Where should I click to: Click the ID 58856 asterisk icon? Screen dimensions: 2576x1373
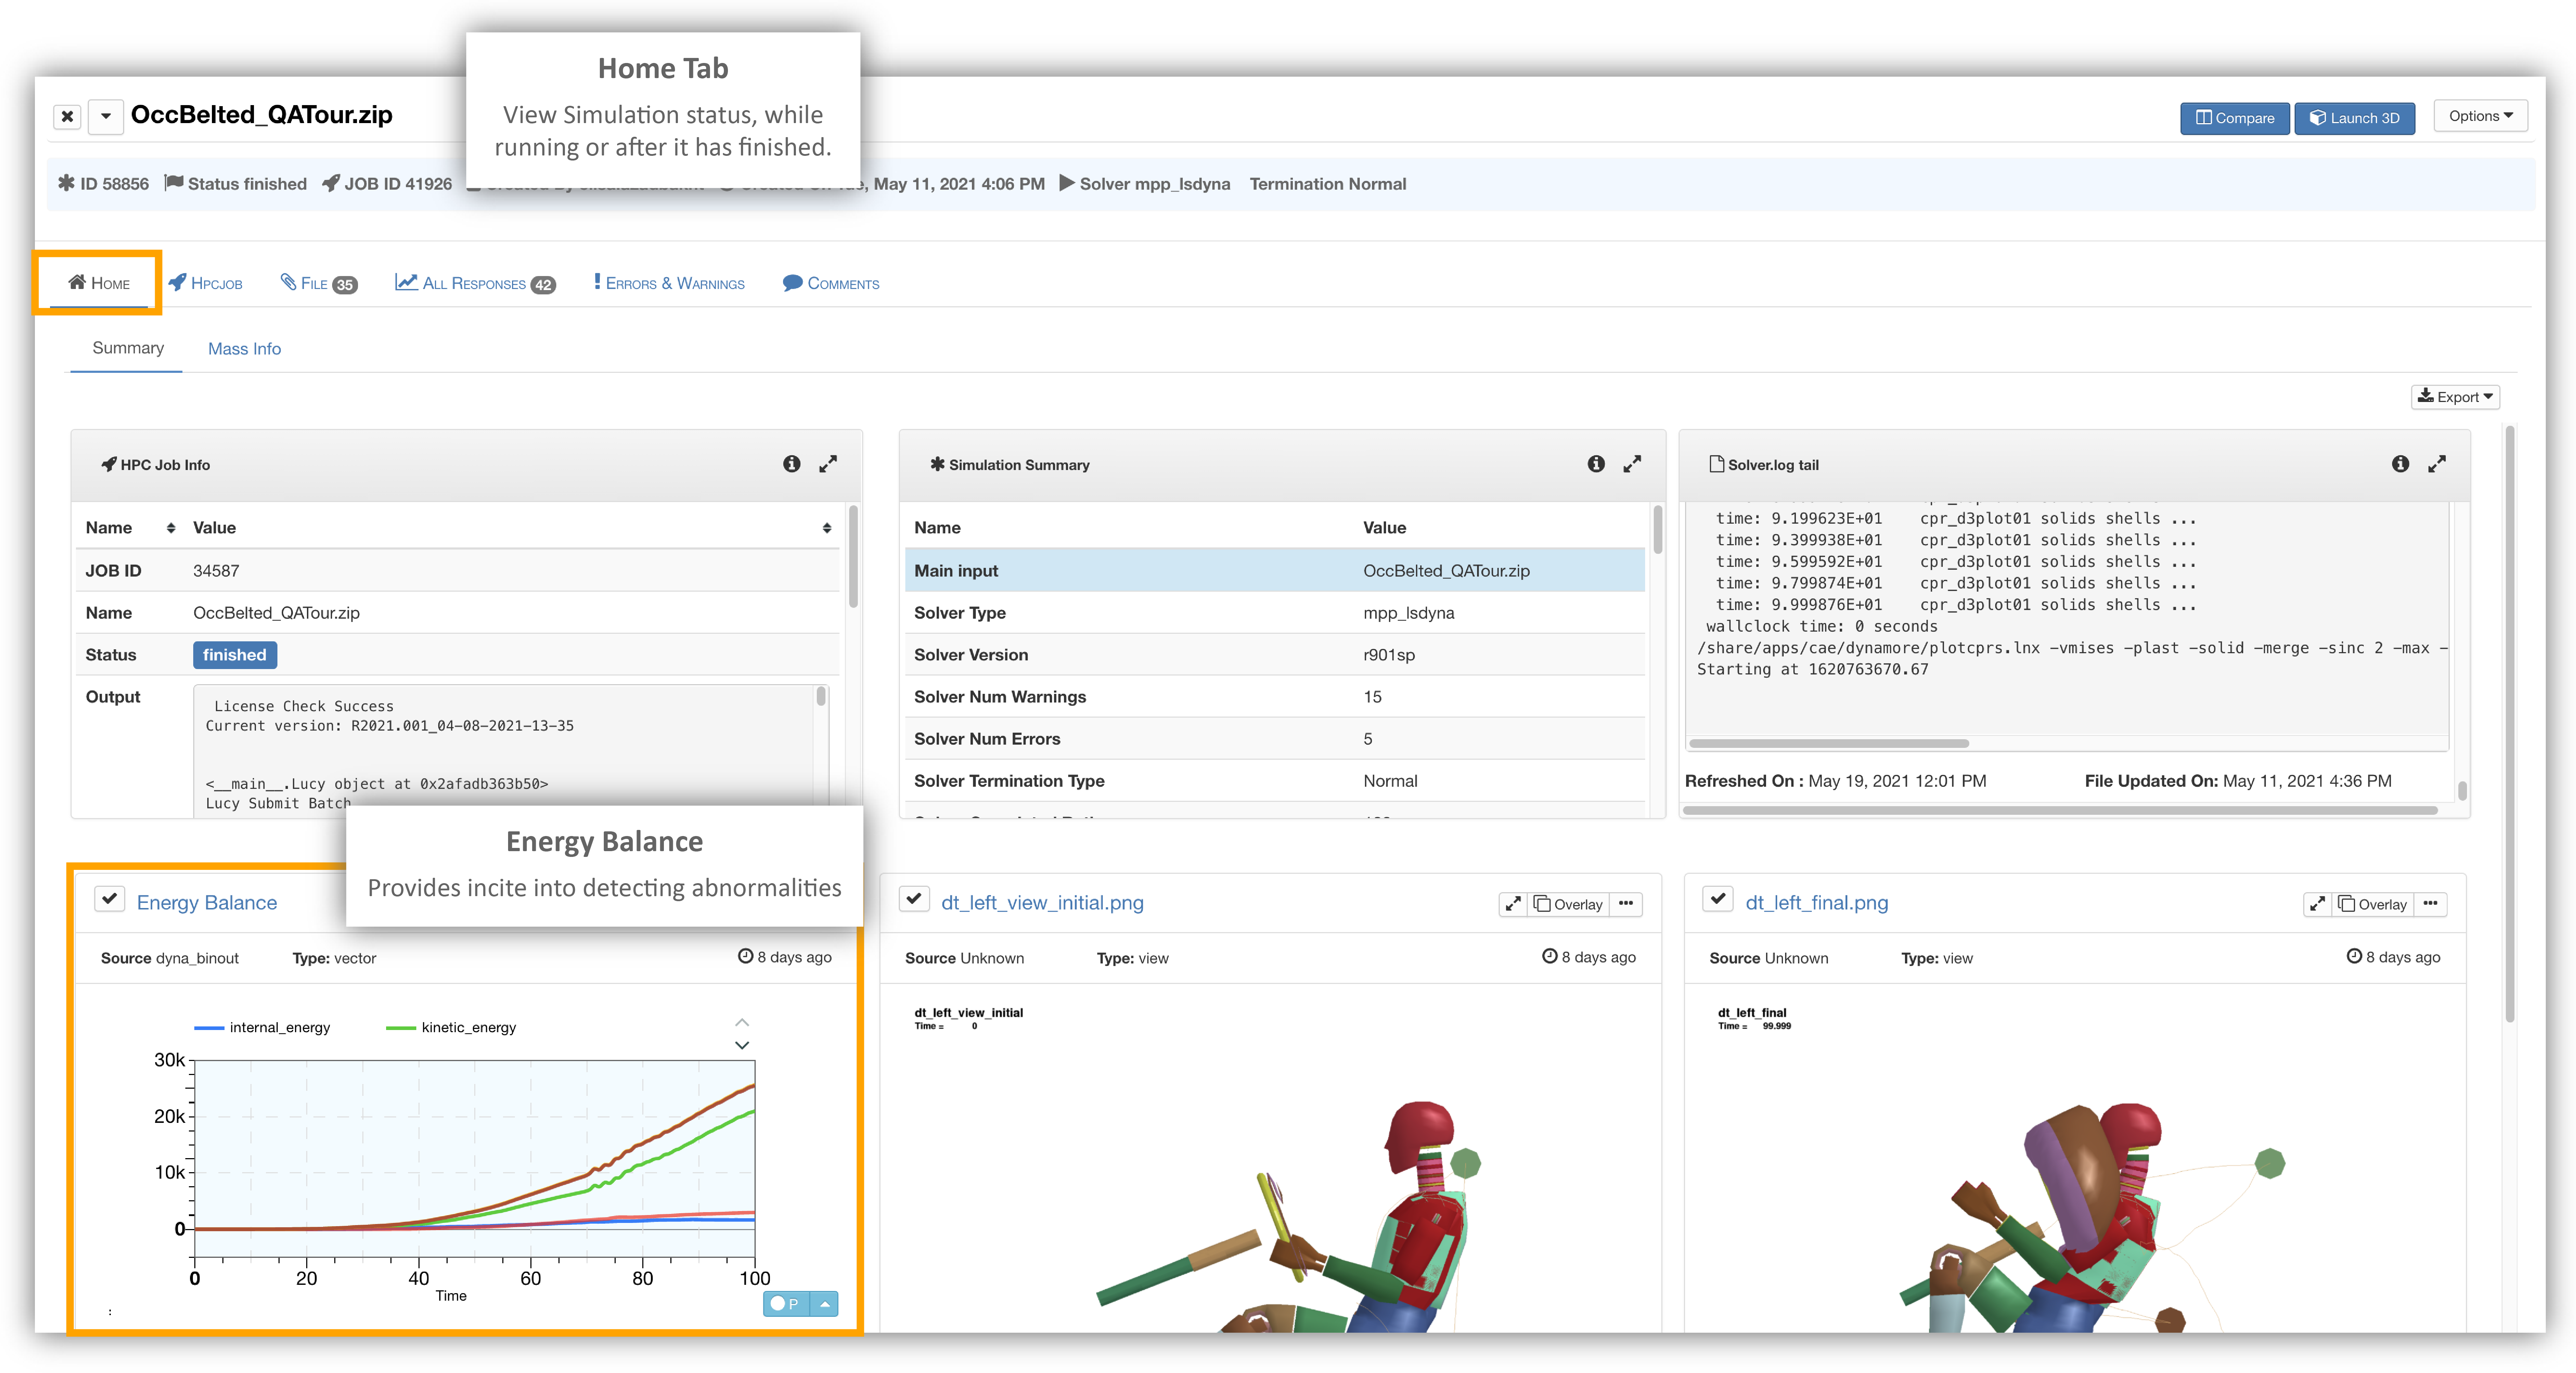tap(66, 183)
